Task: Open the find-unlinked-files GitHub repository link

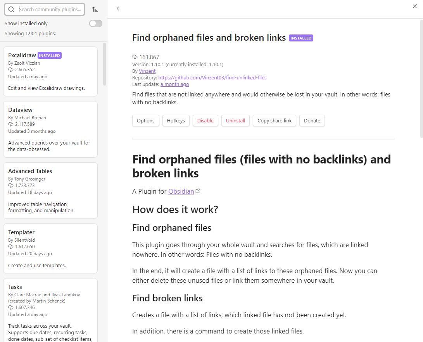Action: click(x=212, y=77)
